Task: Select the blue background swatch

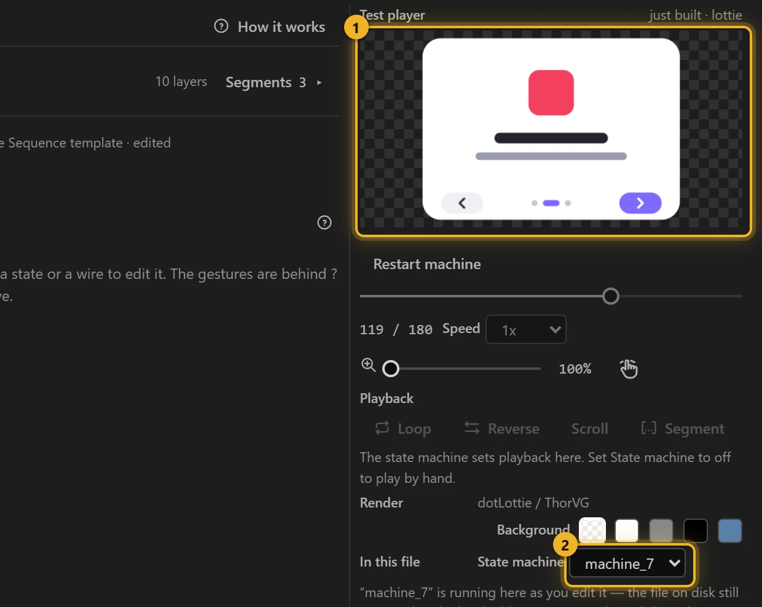Action: click(x=730, y=531)
